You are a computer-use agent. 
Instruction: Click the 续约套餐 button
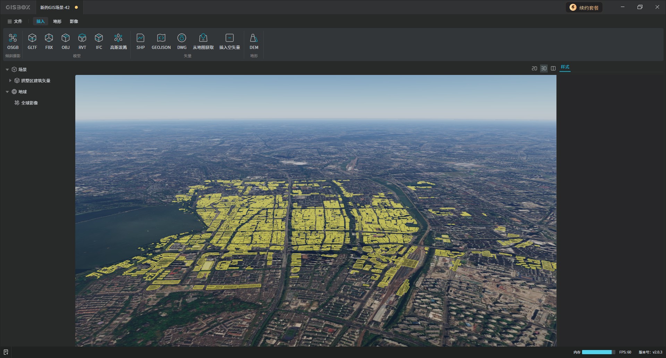pos(584,8)
